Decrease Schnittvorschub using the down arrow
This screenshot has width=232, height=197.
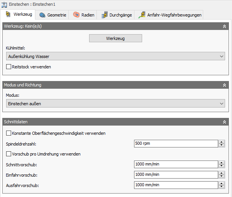tap(222, 166)
